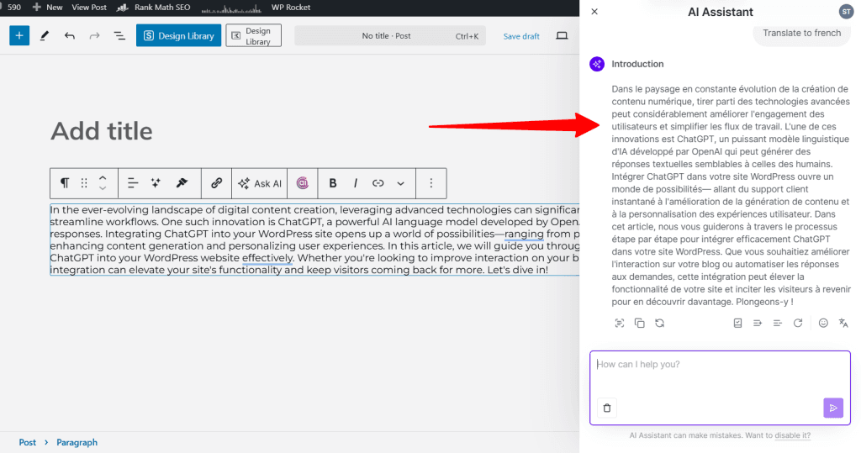This screenshot has height=453, width=861.
Task: Open the document overview list
Action: pyautogui.click(x=119, y=35)
